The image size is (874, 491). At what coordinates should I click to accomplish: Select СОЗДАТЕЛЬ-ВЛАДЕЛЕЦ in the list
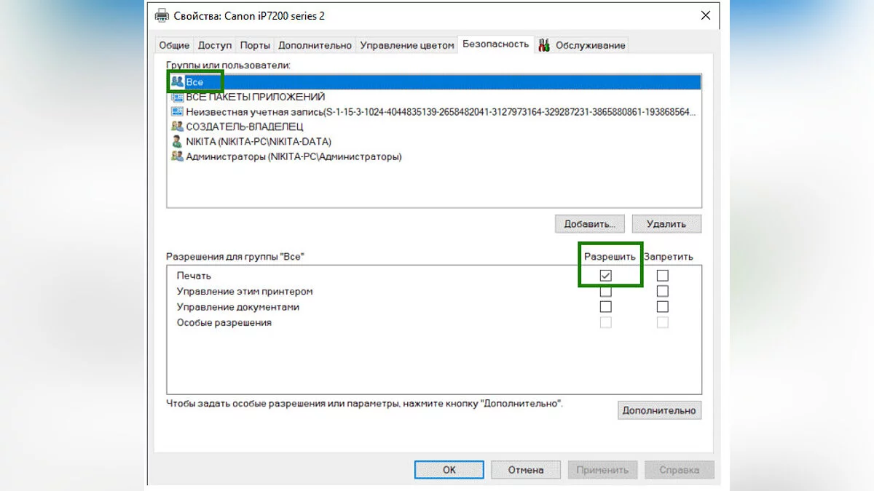point(434,127)
